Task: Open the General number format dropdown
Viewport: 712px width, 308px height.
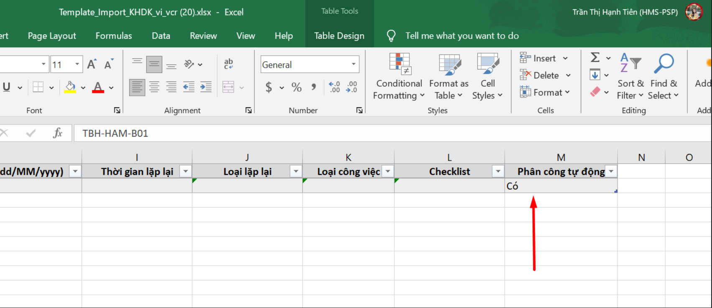Action: click(353, 64)
